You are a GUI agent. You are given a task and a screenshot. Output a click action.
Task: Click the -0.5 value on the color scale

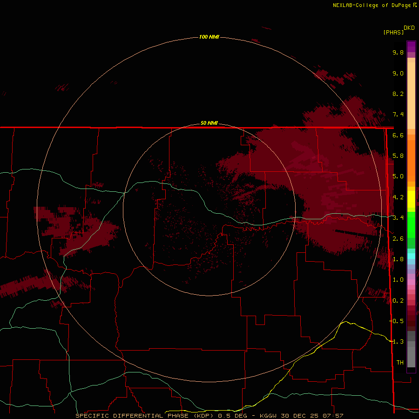coord(396,321)
